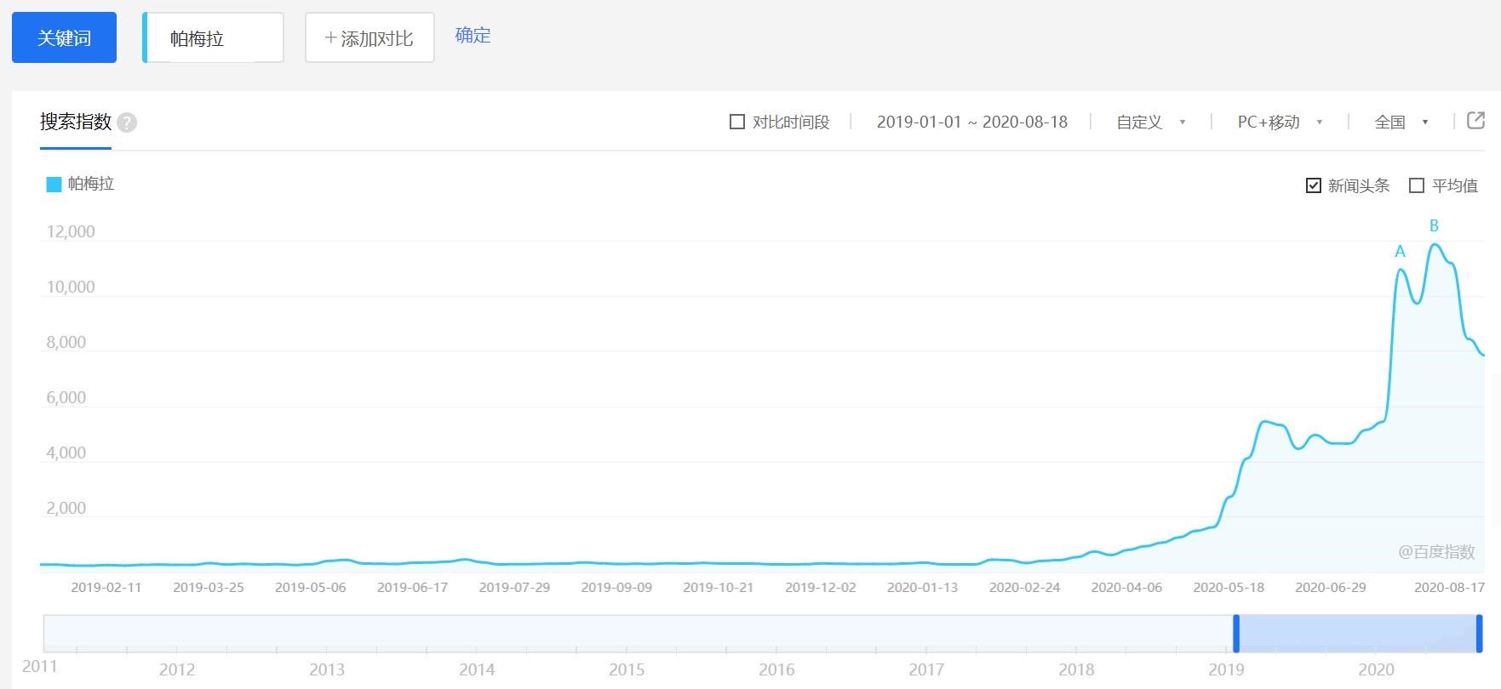This screenshot has width=1501, height=689.
Task: Click the right handle of the timeline range slider
Action: click(1479, 634)
